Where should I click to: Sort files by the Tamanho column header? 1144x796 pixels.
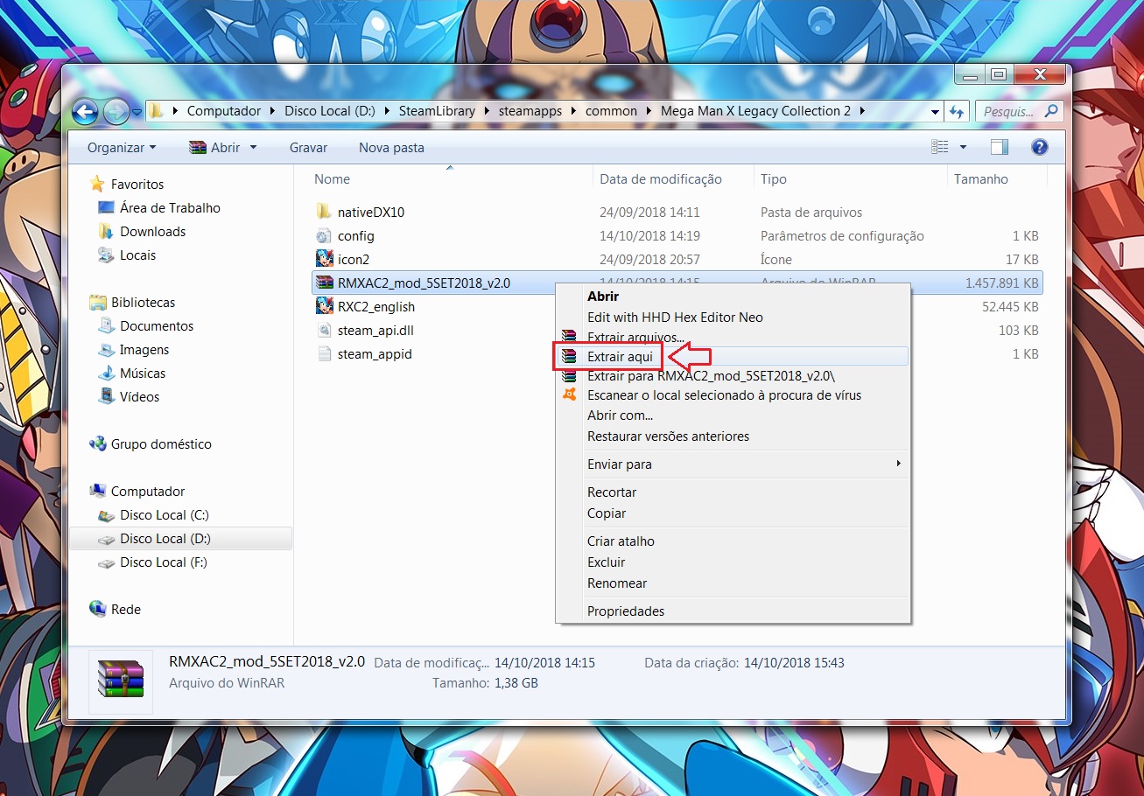[x=996, y=178]
